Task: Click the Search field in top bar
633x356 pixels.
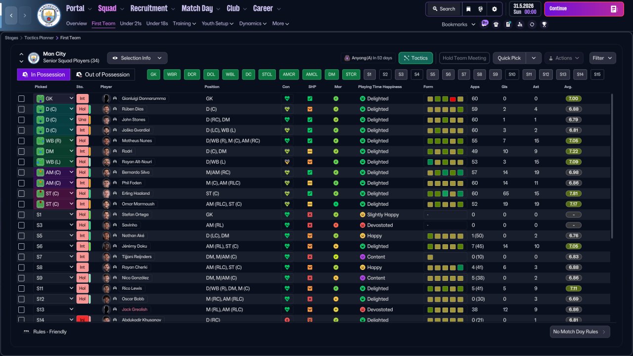Action: [x=444, y=9]
